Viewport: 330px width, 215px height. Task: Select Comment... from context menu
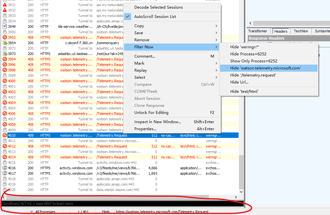click(x=172, y=56)
